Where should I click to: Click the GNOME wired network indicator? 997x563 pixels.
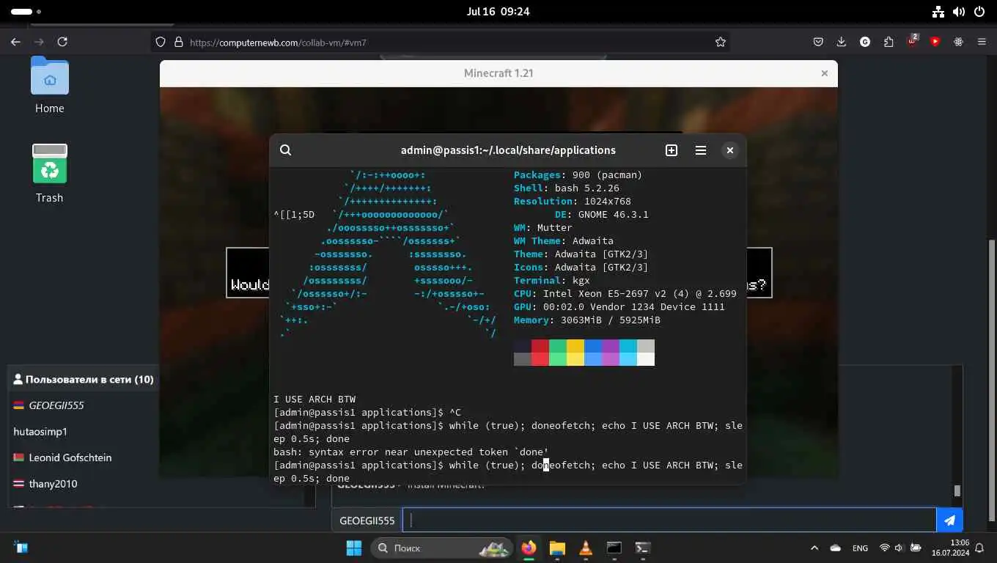click(938, 12)
